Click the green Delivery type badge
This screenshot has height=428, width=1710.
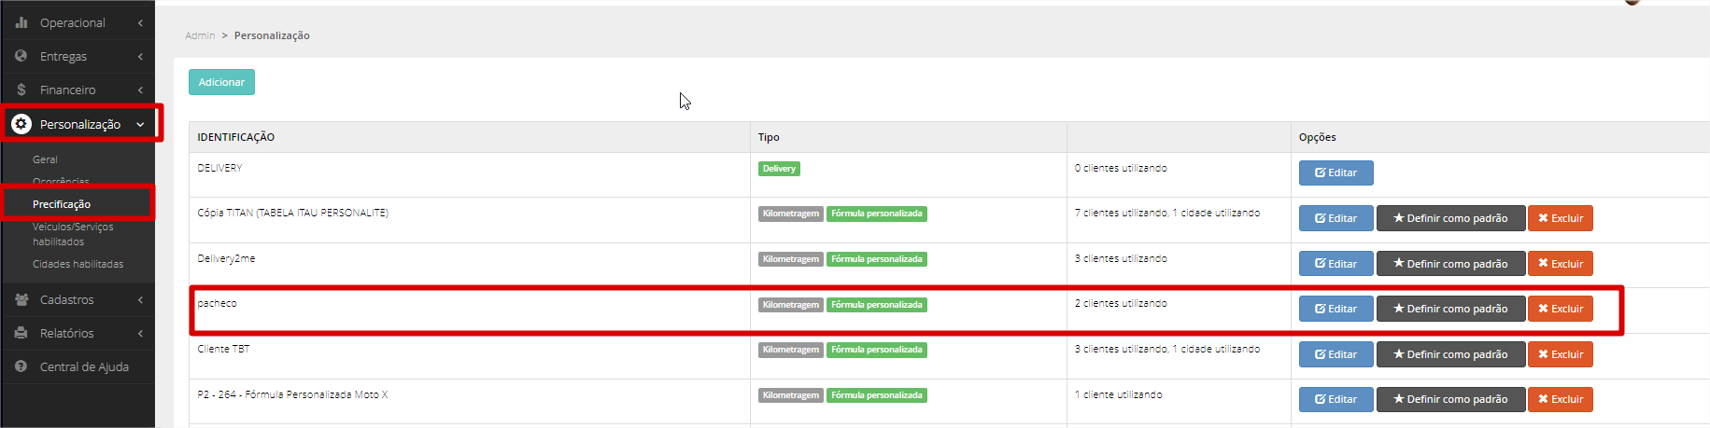779,169
